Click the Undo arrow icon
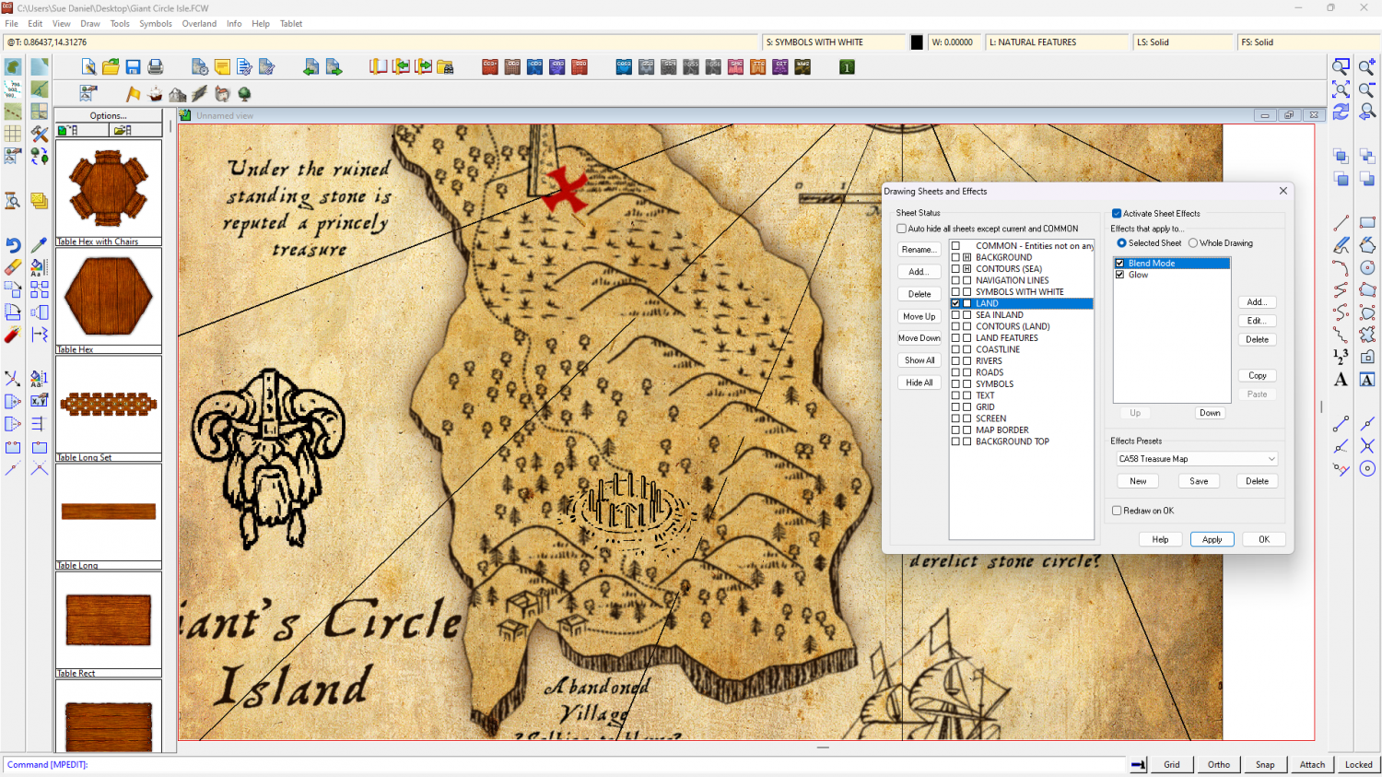 click(13, 245)
